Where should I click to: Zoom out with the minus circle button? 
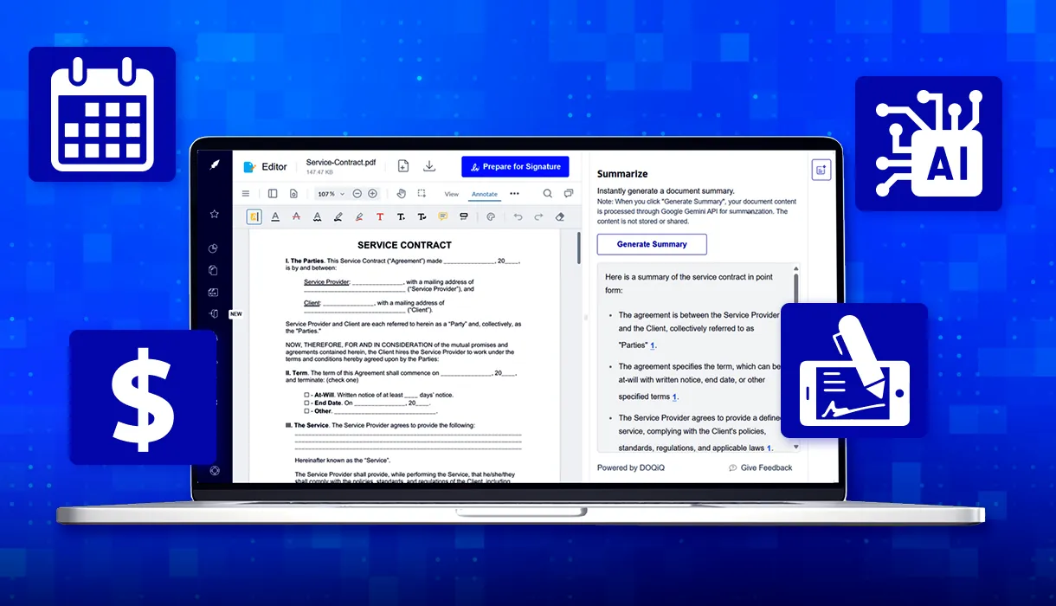click(x=357, y=194)
